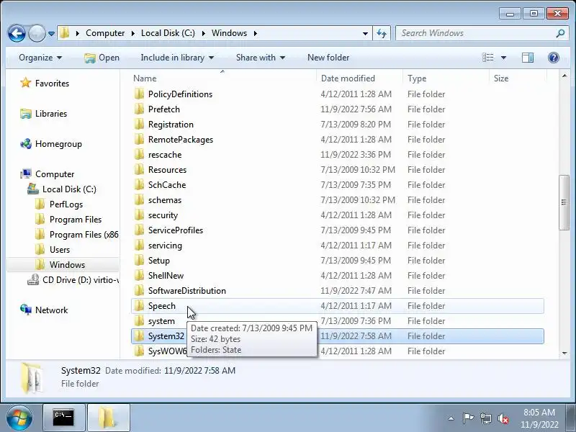
Task: Select the Resources folder icon
Action: pyautogui.click(x=139, y=169)
